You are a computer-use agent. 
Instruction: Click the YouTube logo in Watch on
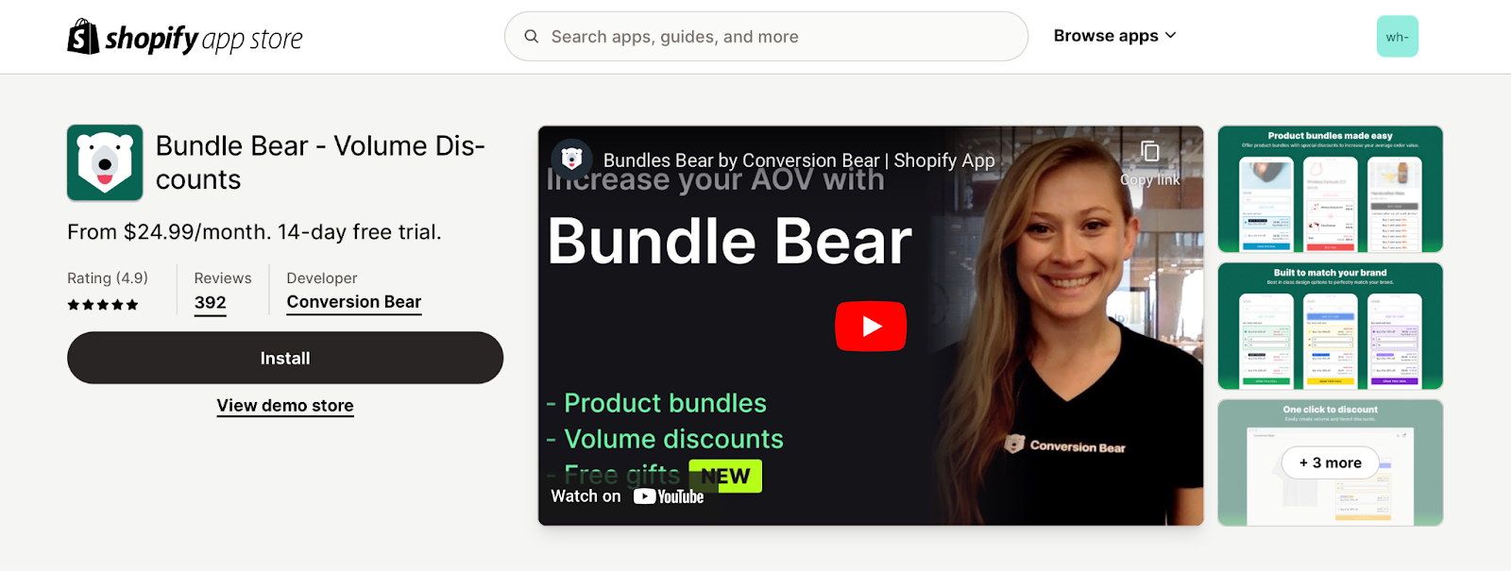[x=669, y=496]
